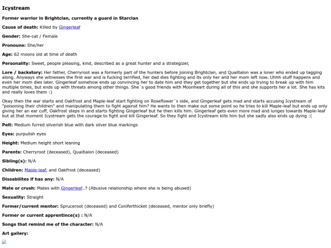Click the Former warrior in Brightclan subtitle
The height and width of the screenshot is (248, 331).
[x=70, y=18]
